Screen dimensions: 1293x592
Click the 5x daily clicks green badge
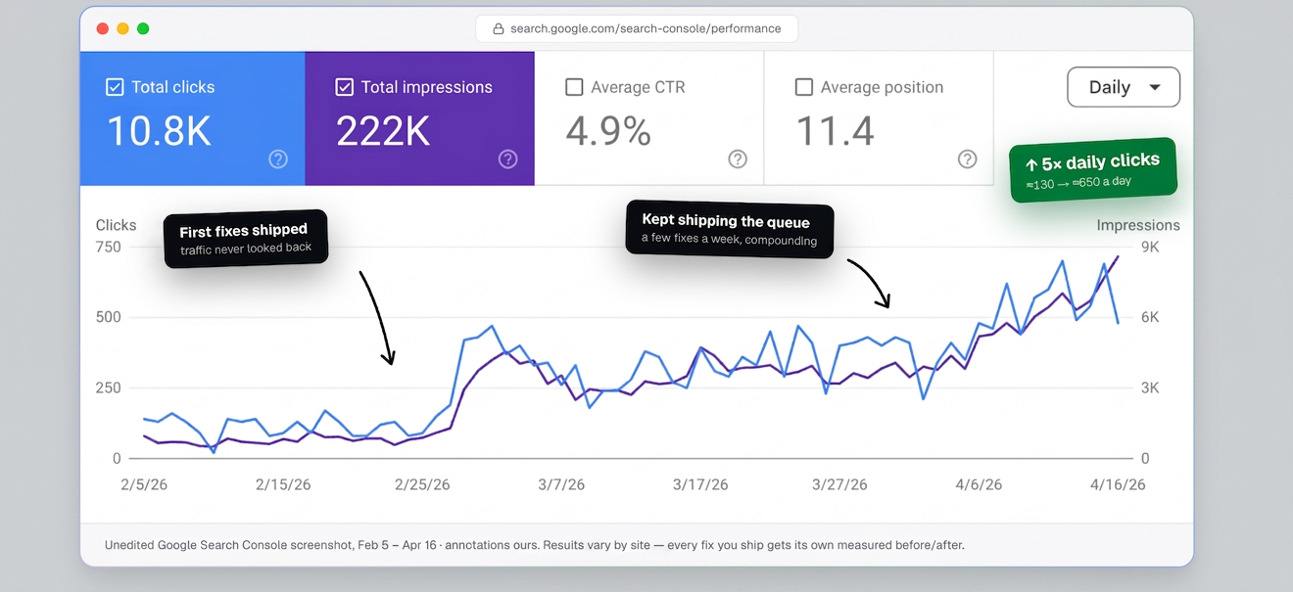coord(1092,170)
